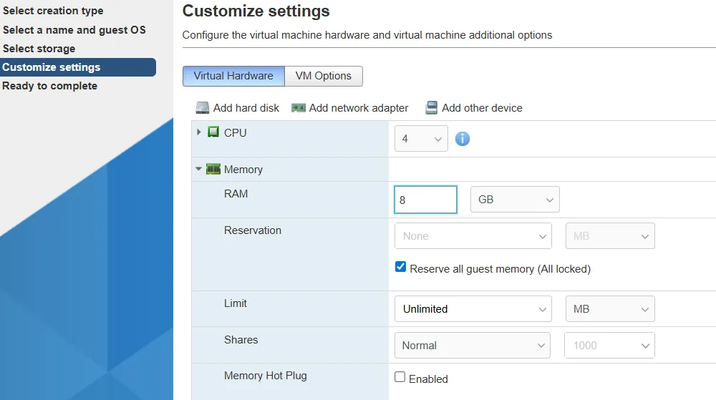Open the Limit Unlimited dropdown
This screenshot has width=716, height=400.
pyautogui.click(x=473, y=309)
